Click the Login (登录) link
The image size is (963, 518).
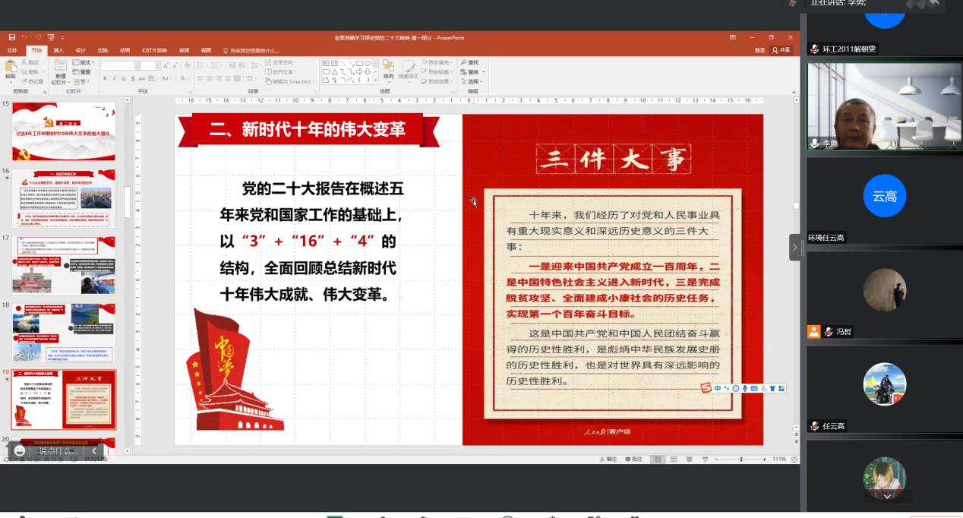[759, 50]
